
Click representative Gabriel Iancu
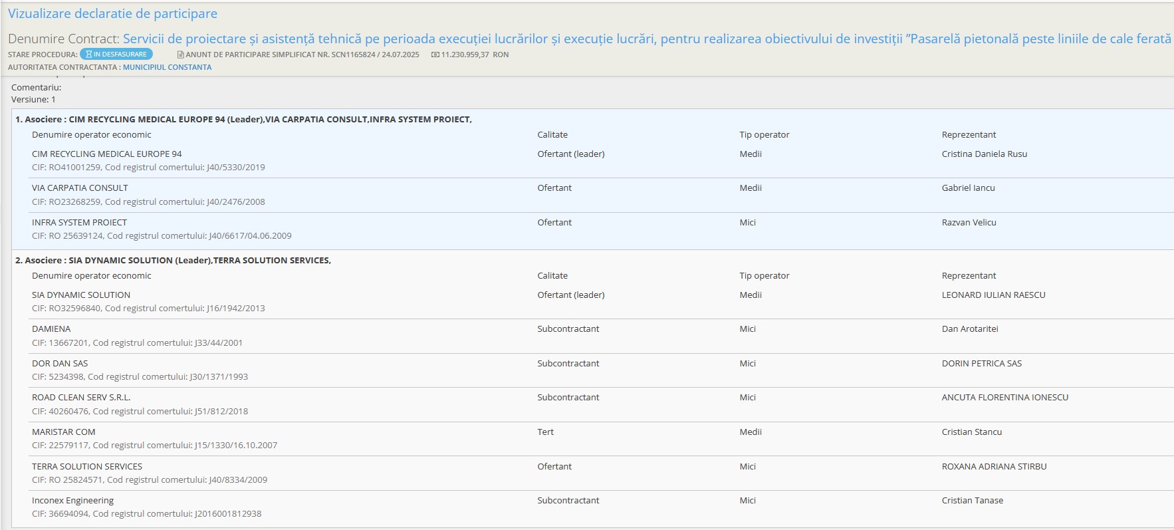pos(969,188)
